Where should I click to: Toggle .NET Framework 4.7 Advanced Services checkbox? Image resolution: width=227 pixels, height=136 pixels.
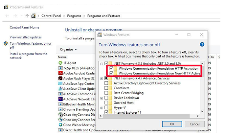pyautogui.click(x=106, y=78)
